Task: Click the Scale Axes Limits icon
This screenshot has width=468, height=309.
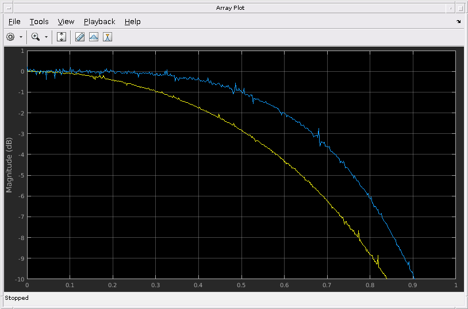Action: coord(62,37)
